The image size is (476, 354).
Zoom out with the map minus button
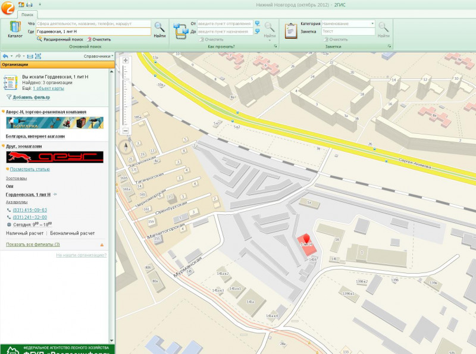[126, 130]
